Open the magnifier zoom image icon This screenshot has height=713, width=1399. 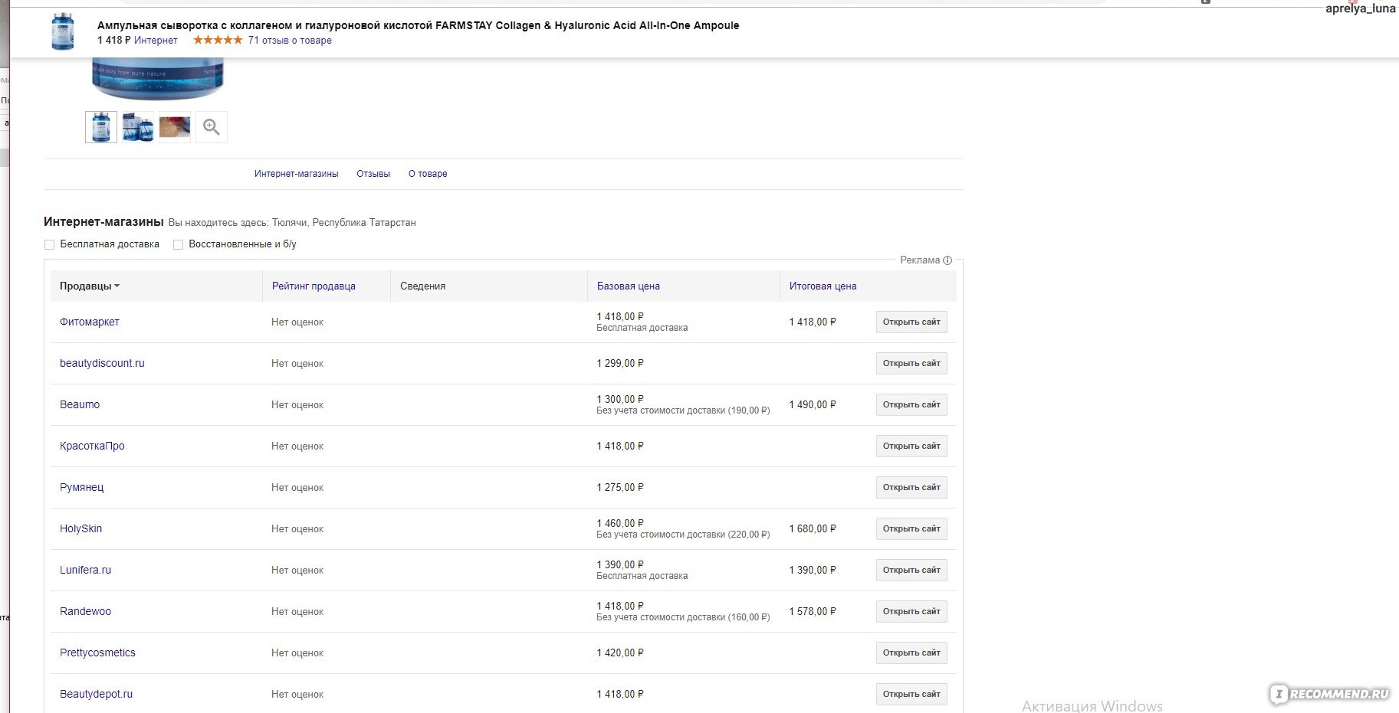[x=212, y=127]
